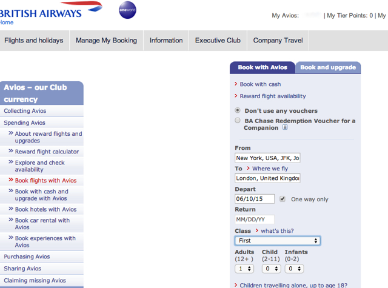Click the British Airways logo
388x288 pixels.
(x=51, y=10)
